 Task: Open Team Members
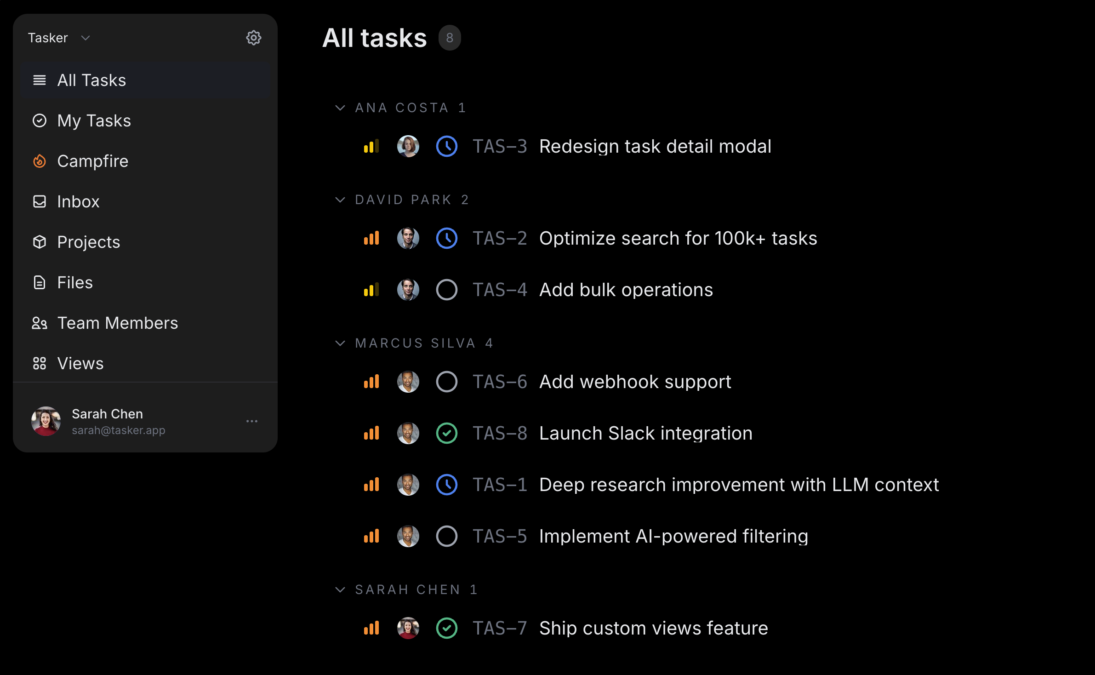click(x=118, y=323)
